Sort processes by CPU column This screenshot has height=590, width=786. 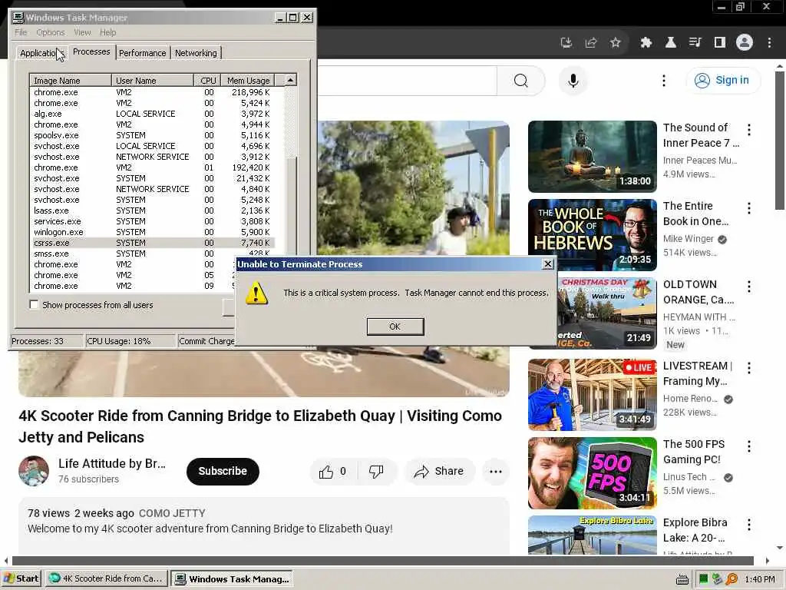tap(207, 80)
